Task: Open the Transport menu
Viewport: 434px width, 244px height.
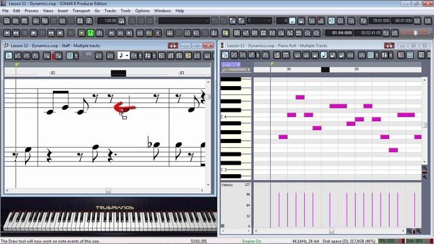Action: 81,11
